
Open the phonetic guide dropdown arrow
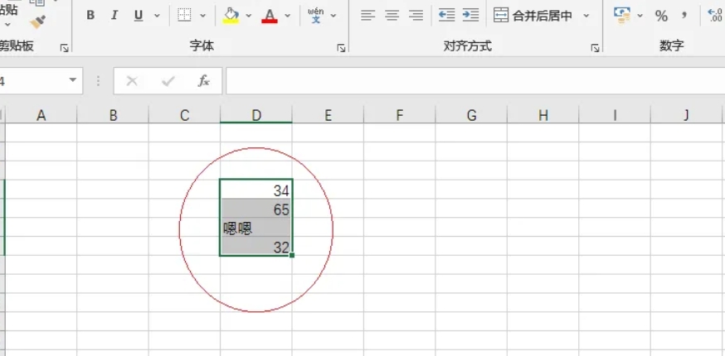(333, 16)
